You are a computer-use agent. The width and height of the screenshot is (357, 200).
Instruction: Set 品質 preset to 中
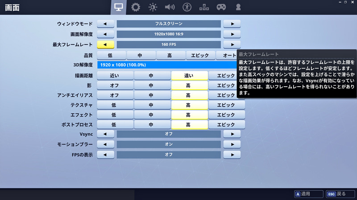[x=141, y=55]
